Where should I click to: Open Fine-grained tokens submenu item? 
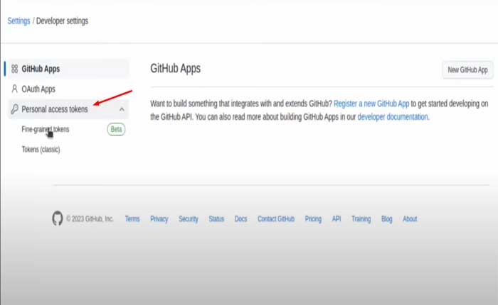tap(46, 129)
